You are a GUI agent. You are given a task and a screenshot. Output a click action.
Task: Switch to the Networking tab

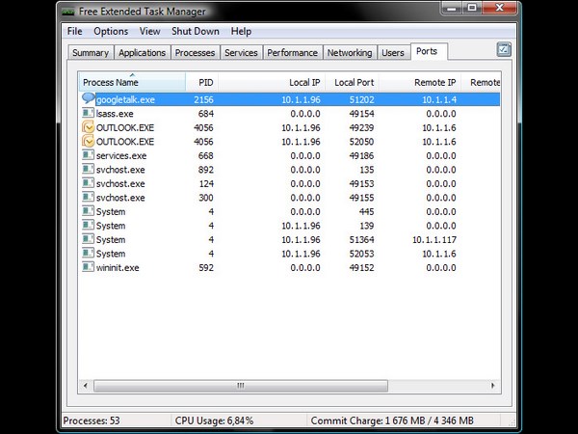click(x=349, y=53)
